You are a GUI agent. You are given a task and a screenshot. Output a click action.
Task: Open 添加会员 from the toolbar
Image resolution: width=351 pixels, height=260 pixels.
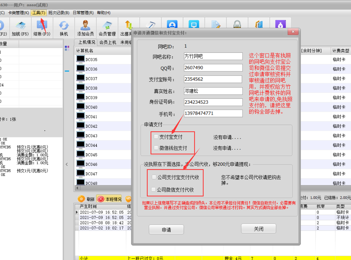85,26
